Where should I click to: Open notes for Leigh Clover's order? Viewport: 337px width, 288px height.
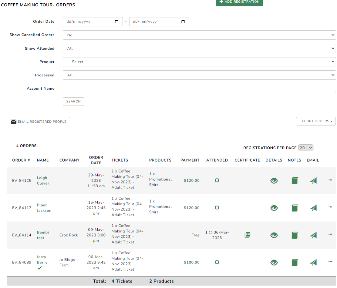(x=295, y=181)
